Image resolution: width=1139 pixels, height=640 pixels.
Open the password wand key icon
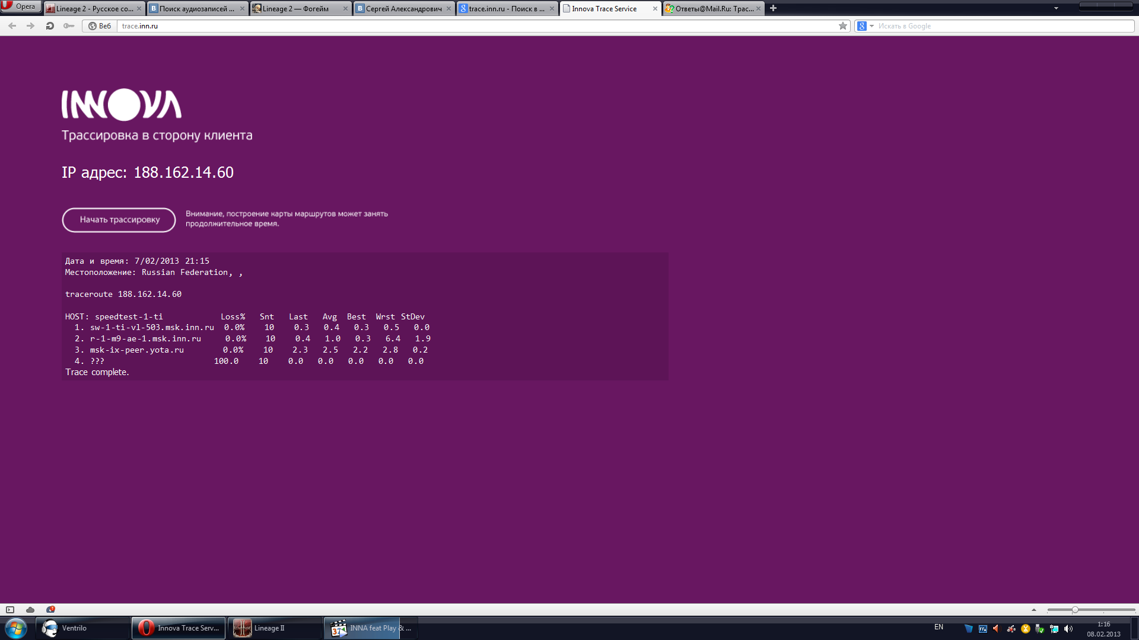(x=69, y=26)
